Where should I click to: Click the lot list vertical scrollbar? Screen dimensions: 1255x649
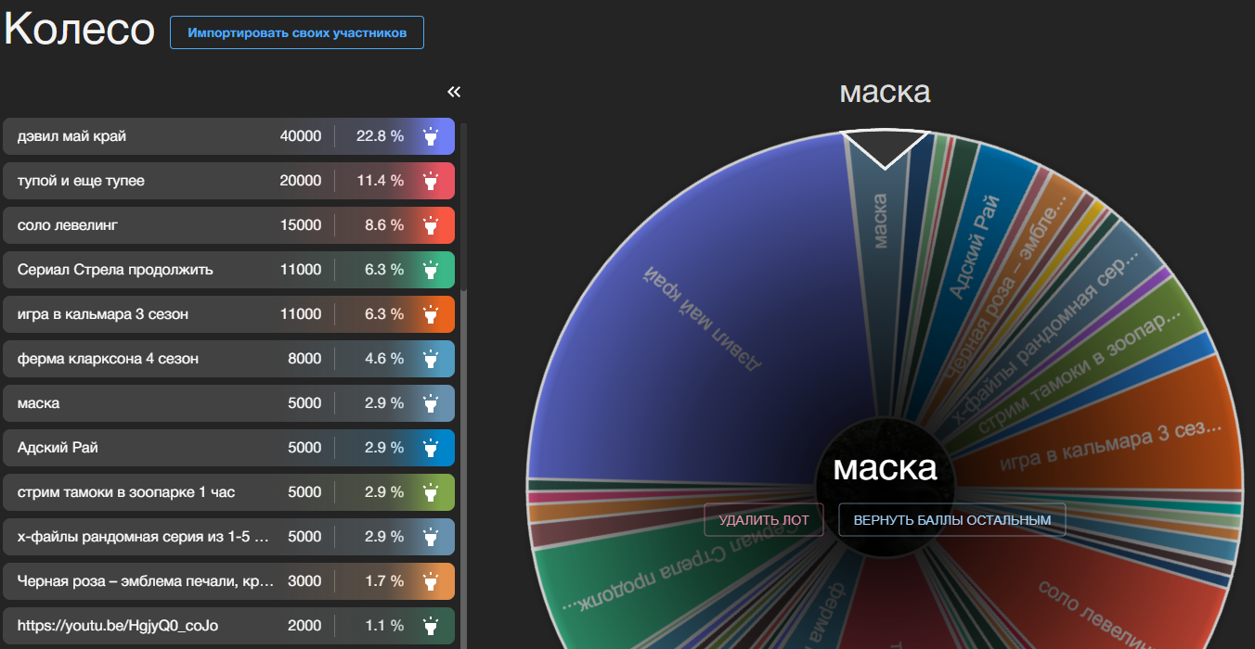464,209
